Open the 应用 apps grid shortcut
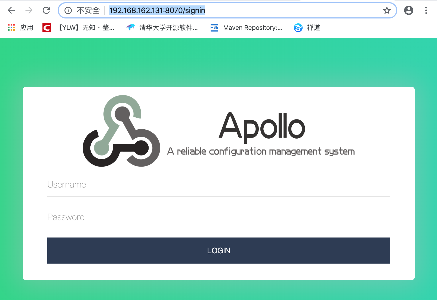Image resolution: width=437 pixels, height=300 pixels. click(11, 27)
